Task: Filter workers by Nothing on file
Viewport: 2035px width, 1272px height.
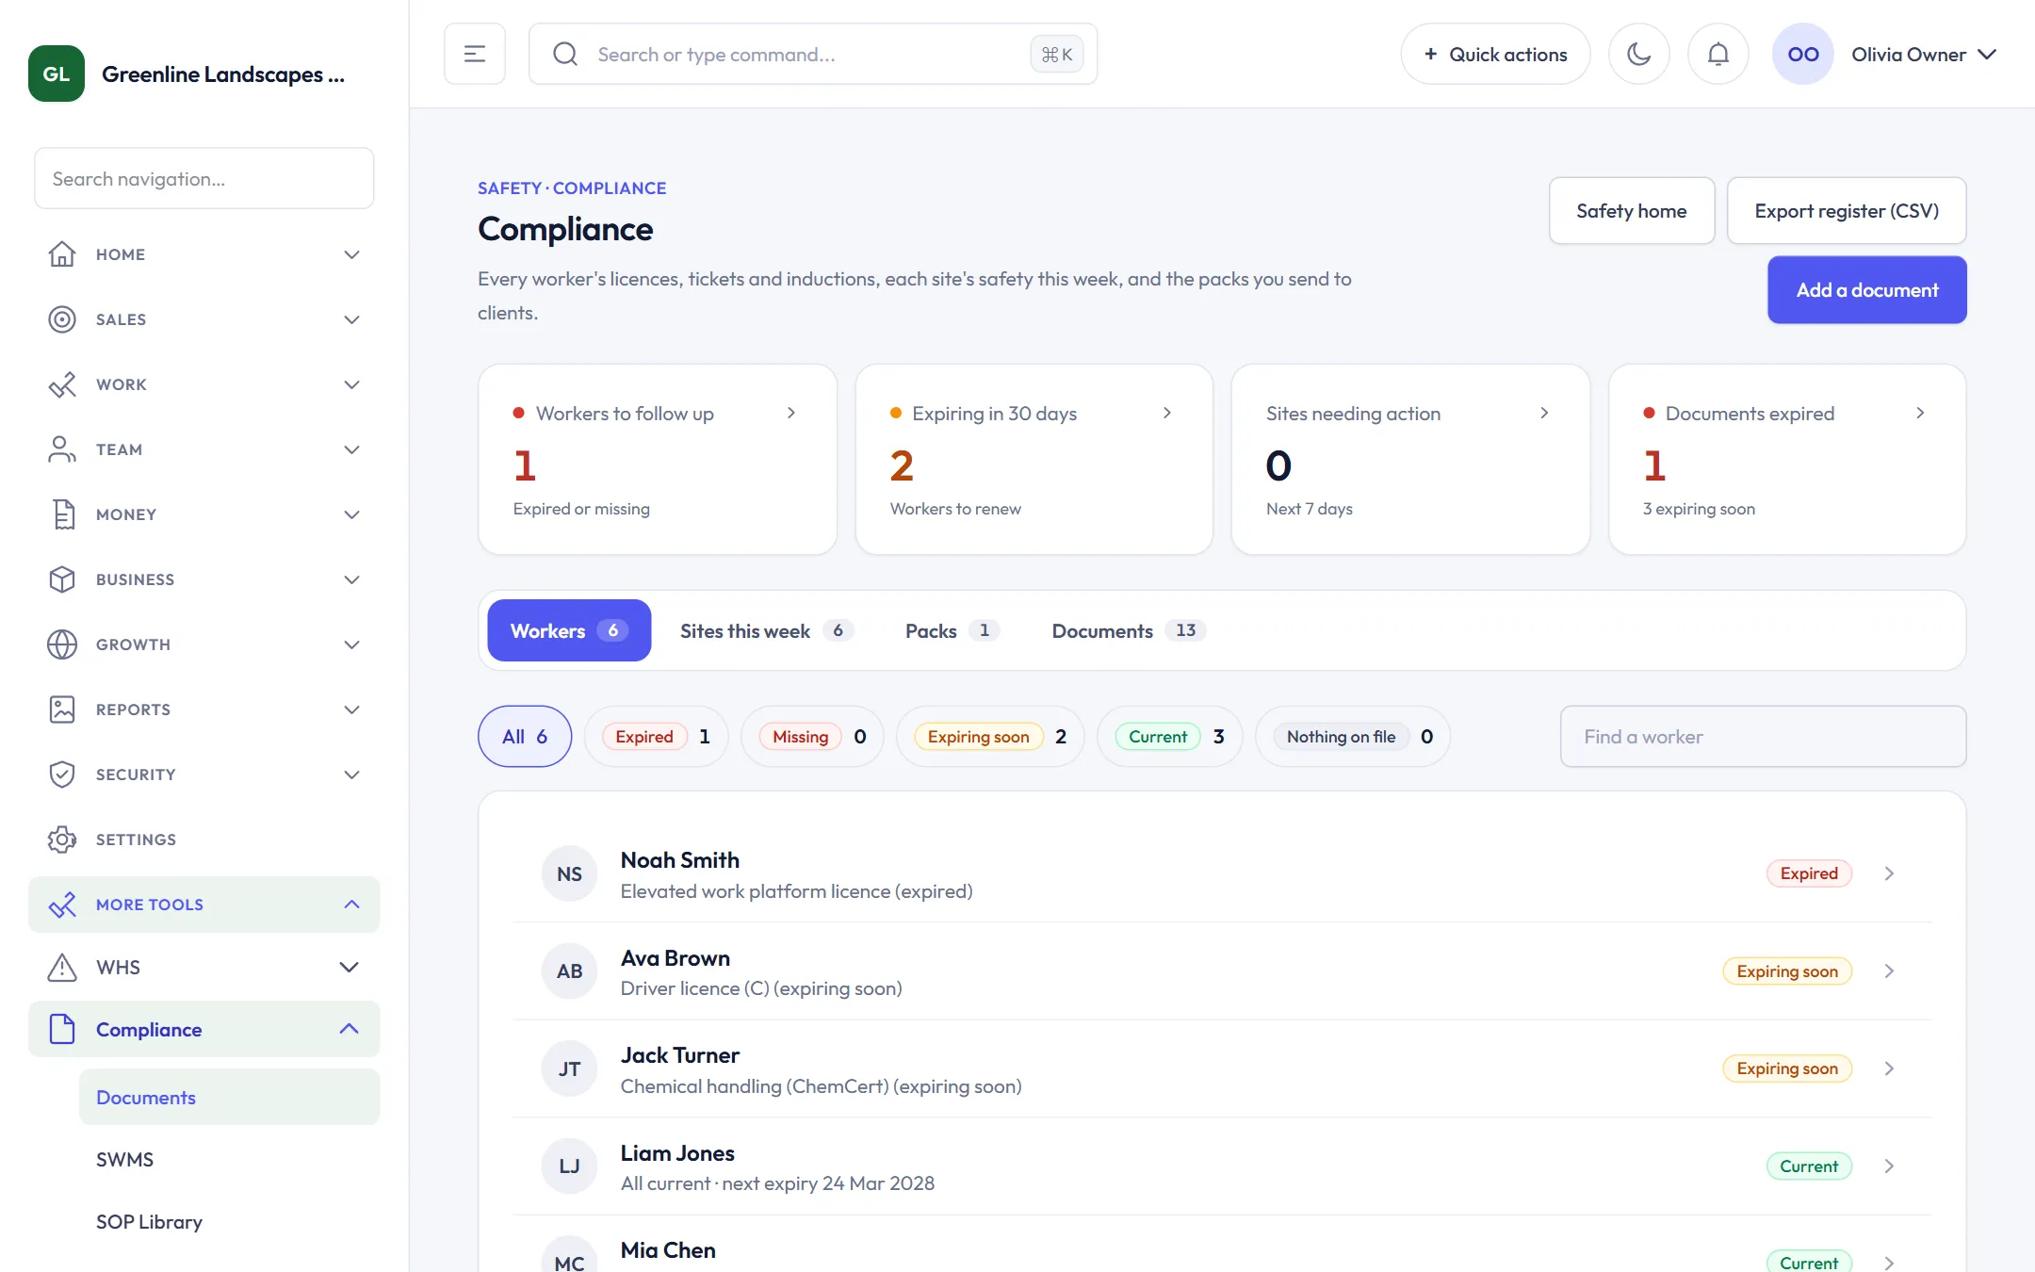Action: (1353, 736)
